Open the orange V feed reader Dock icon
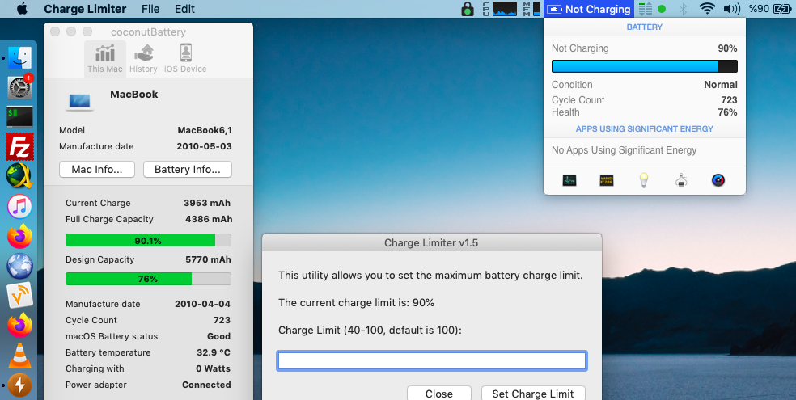This screenshot has height=400, width=796. coord(19,296)
